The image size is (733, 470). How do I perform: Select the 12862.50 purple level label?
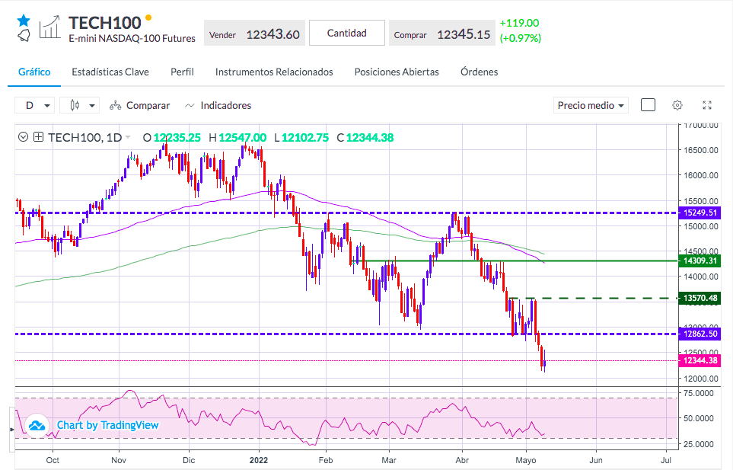pyautogui.click(x=700, y=334)
